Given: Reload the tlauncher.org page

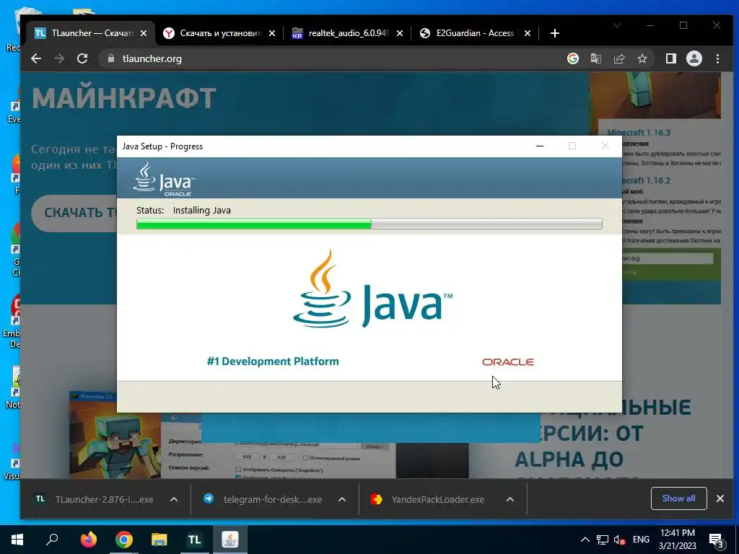Looking at the screenshot, I should (x=82, y=58).
